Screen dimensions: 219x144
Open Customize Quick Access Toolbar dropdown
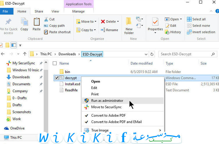pos(20,45)
